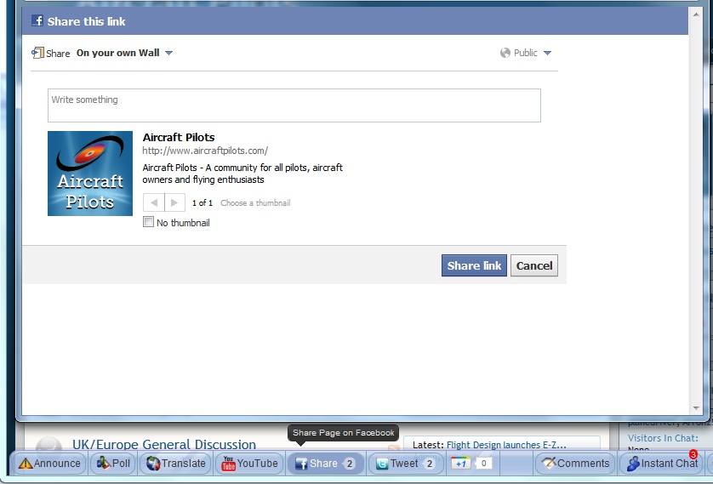713x484 pixels.
Task: Click the +1 count bubble showing 0
Action: pyautogui.click(x=483, y=463)
